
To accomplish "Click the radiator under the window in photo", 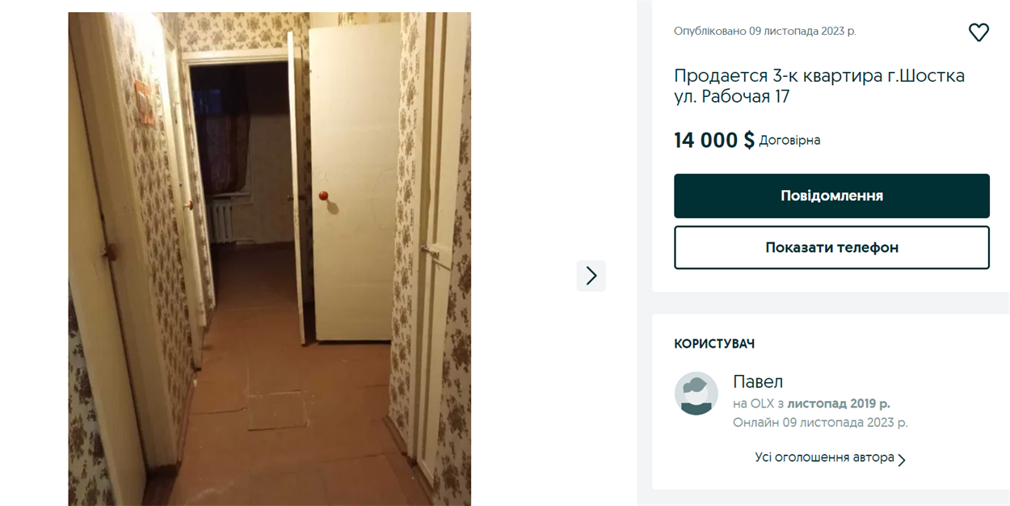I will 221,221.
